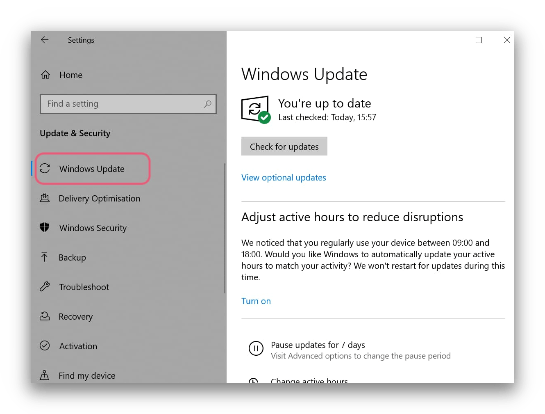The width and height of the screenshot is (545, 414).
Task: Click the Last checked: Today, 15:57 text
Action: coord(327,117)
